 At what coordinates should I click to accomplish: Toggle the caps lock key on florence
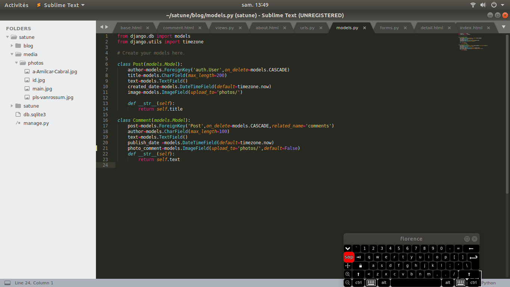click(360, 266)
